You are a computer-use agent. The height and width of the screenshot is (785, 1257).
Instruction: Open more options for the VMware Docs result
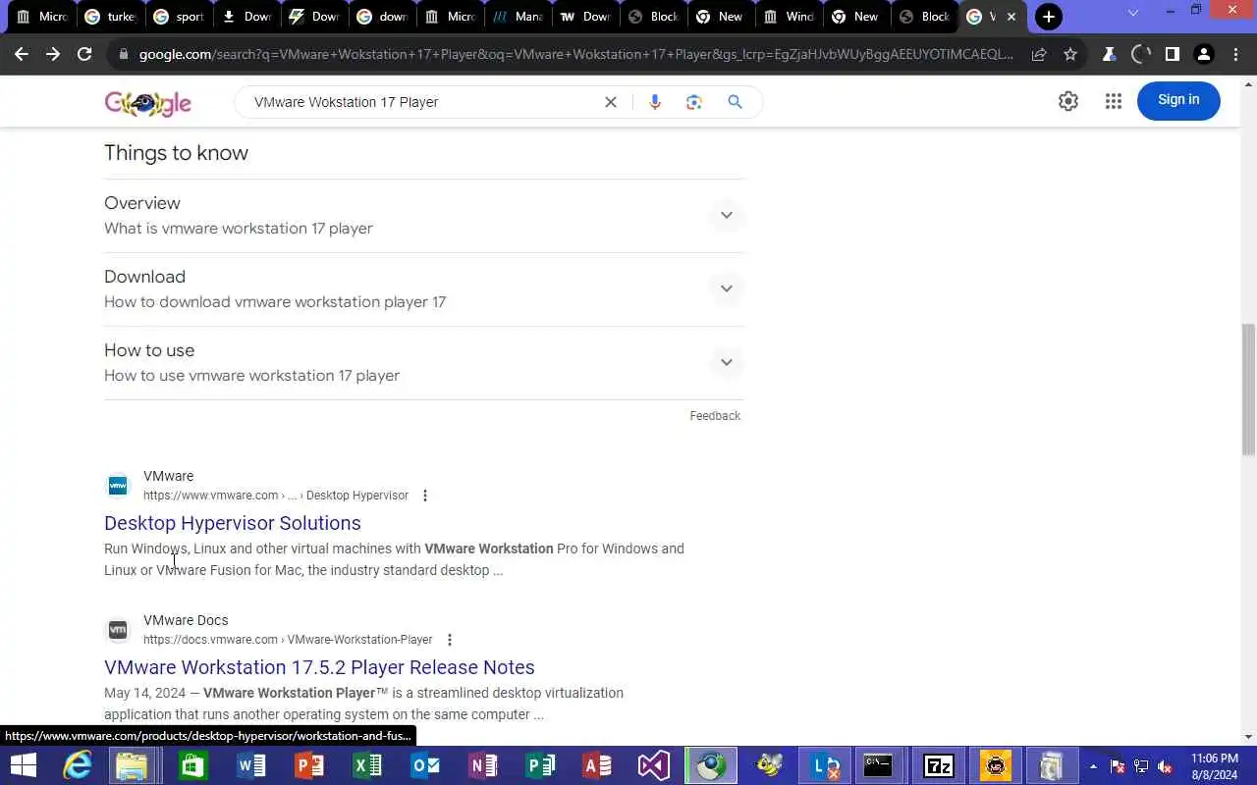pyautogui.click(x=450, y=640)
